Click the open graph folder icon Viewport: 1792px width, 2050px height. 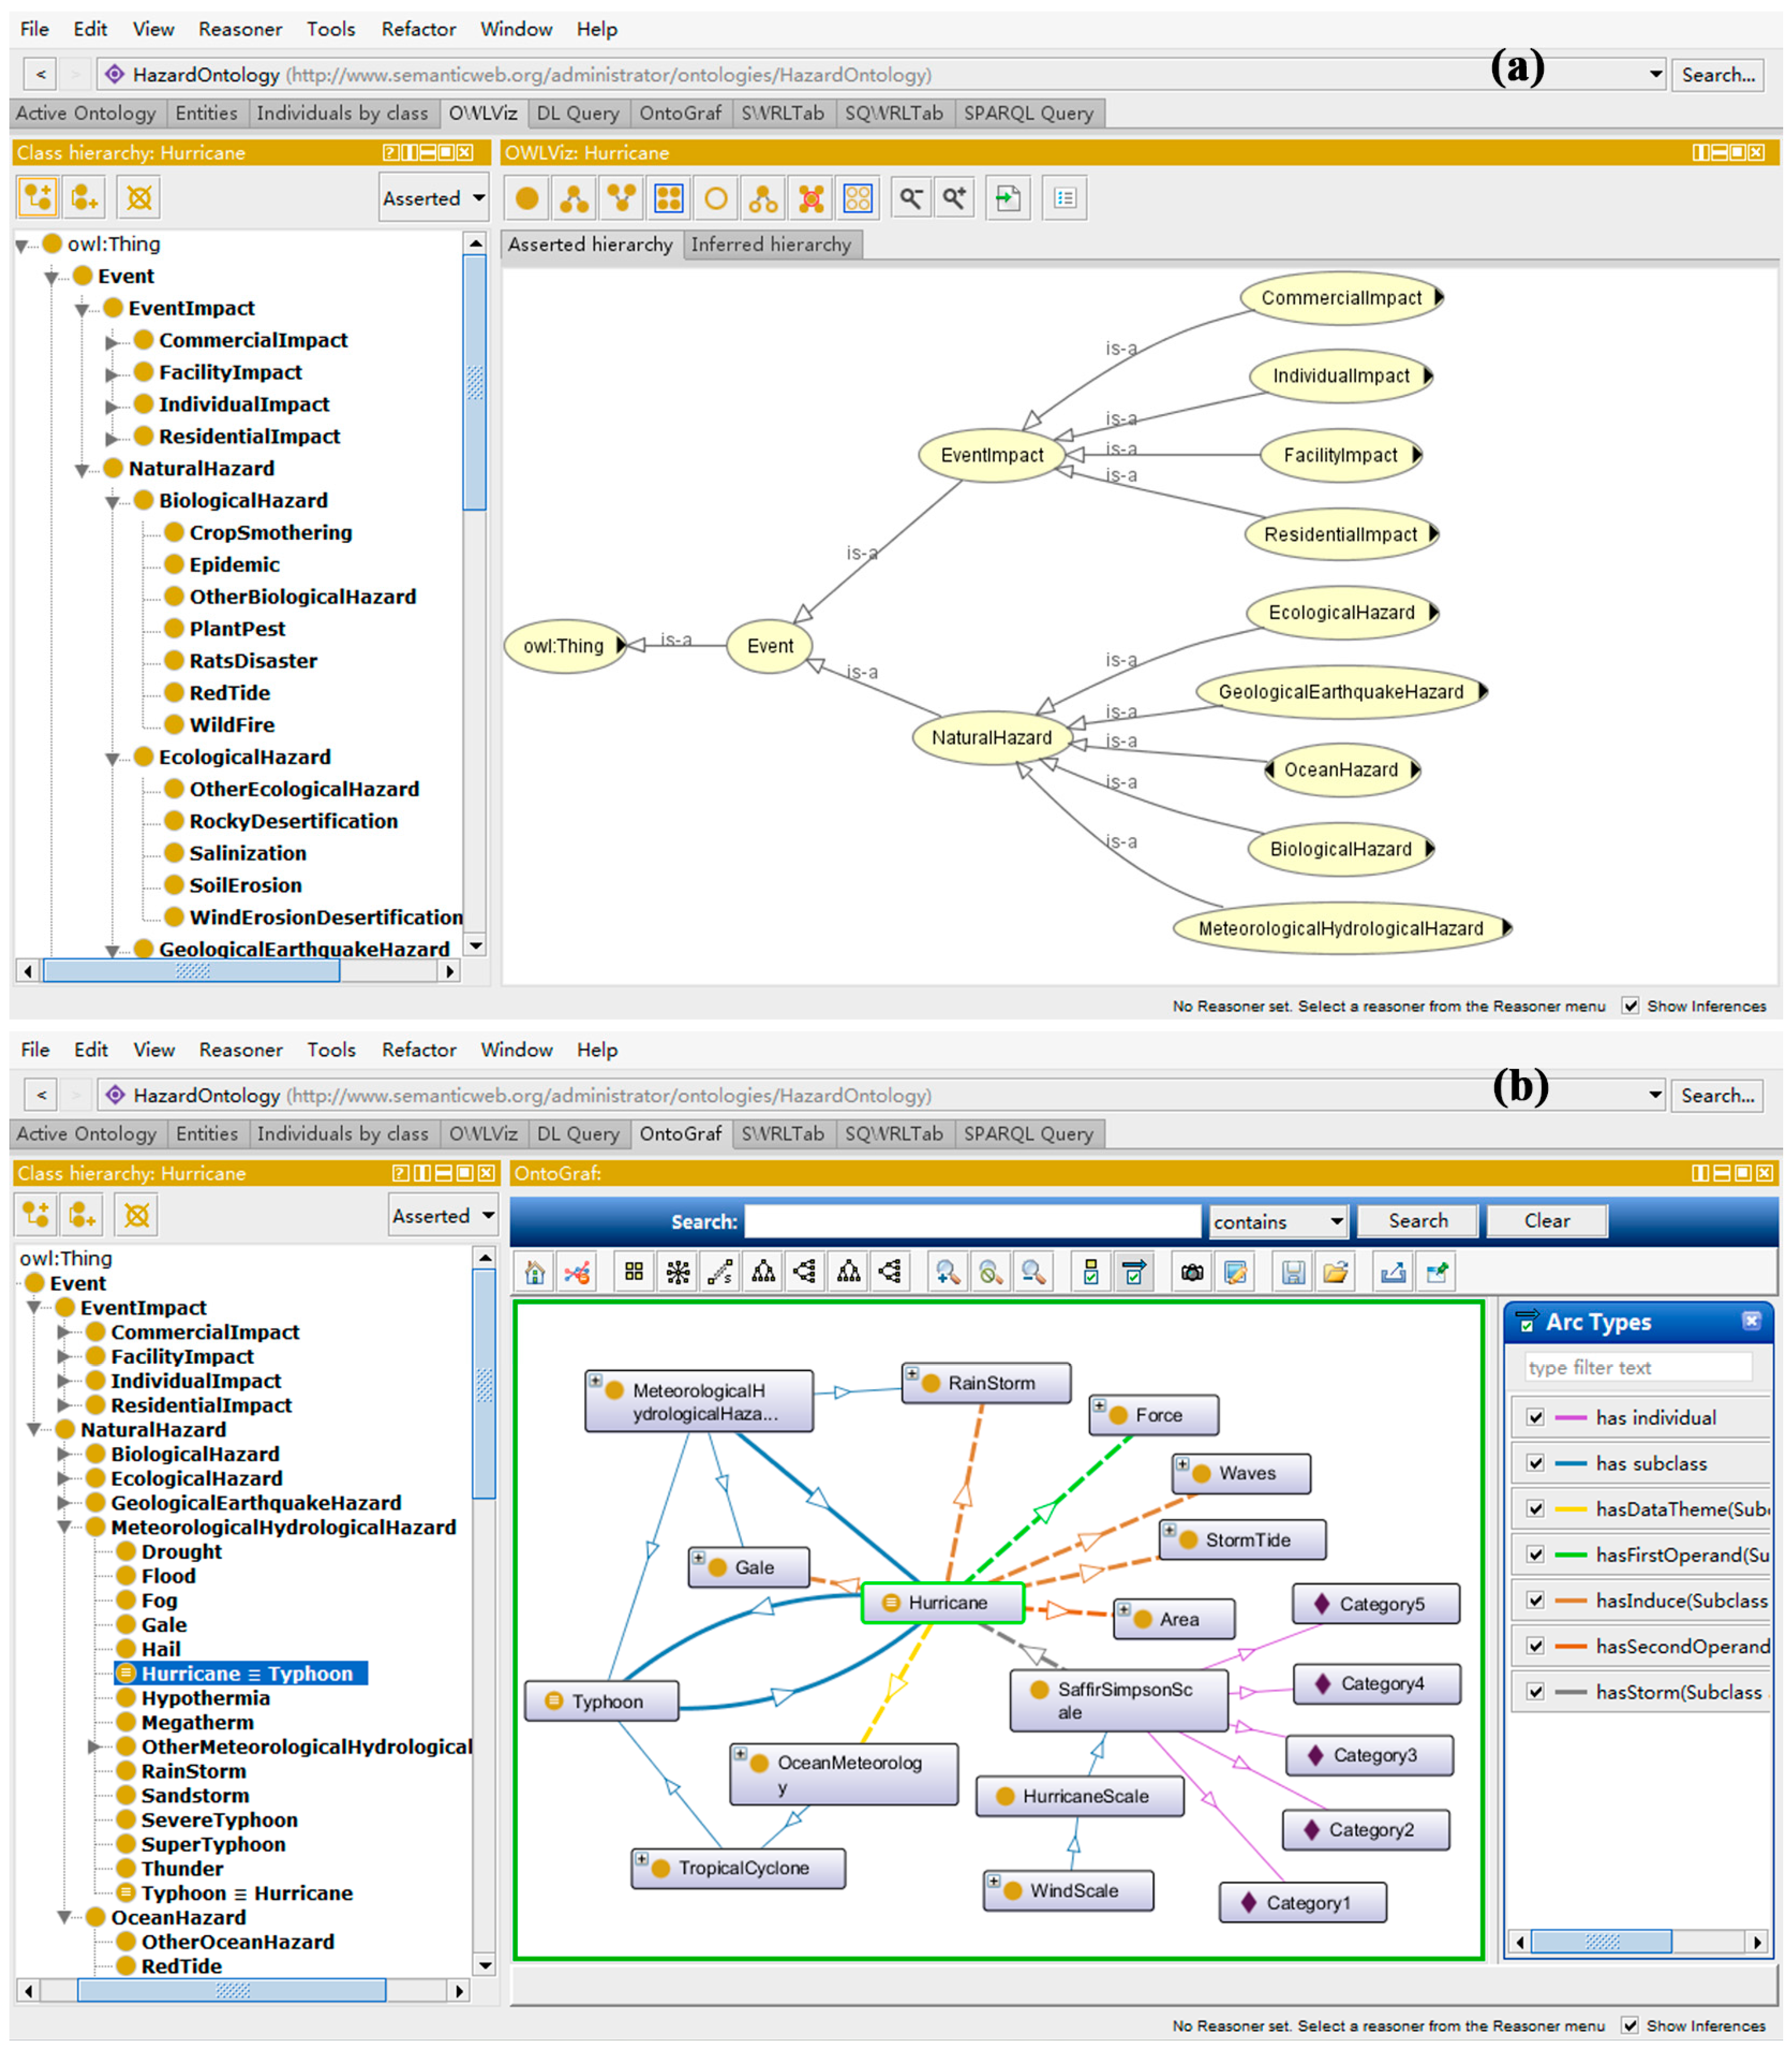(1336, 1272)
